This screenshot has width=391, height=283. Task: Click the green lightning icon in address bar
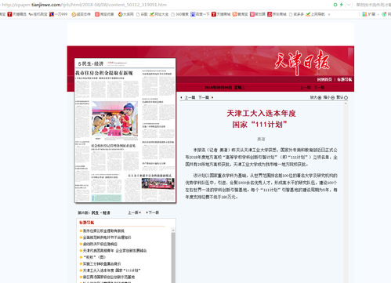pyautogui.click(x=341, y=5)
